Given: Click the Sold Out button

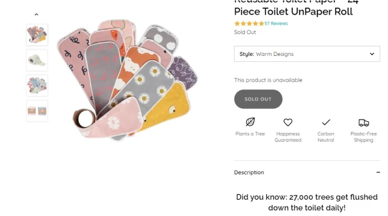Looking at the screenshot, I should tap(258, 99).
